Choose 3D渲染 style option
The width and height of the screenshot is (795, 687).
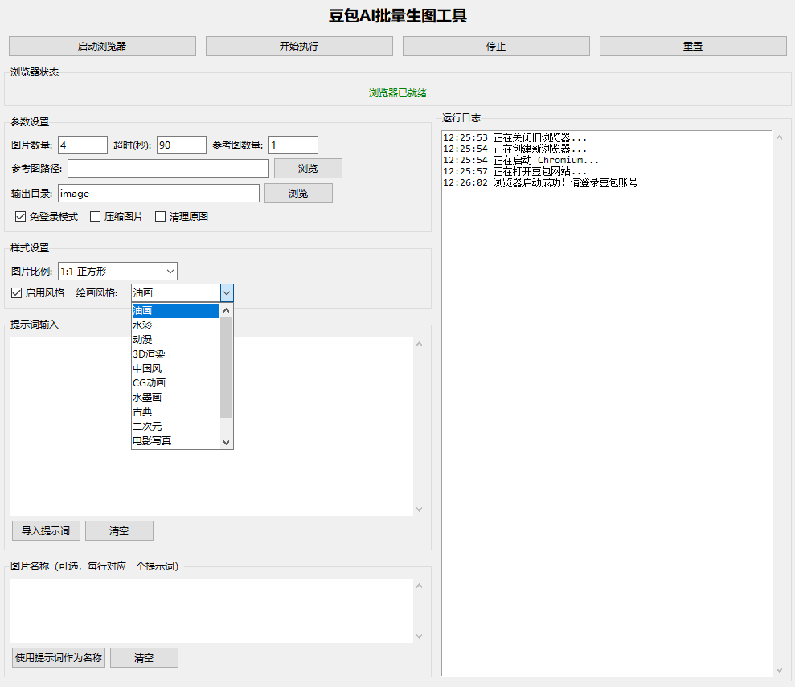(175, 354)
